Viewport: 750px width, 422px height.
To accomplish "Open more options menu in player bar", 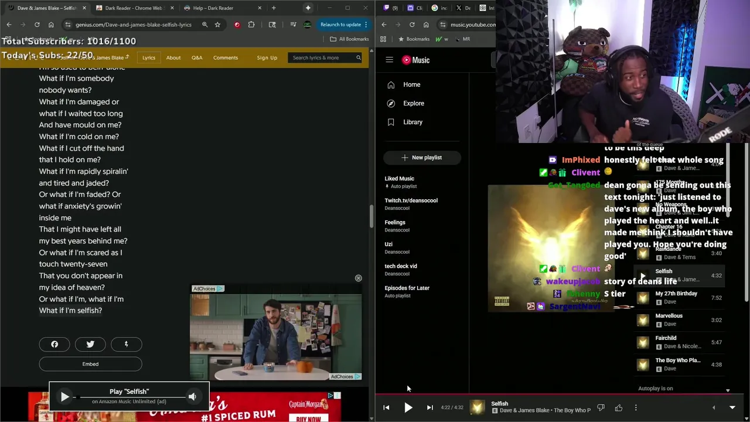I will [x=636, y=407].
